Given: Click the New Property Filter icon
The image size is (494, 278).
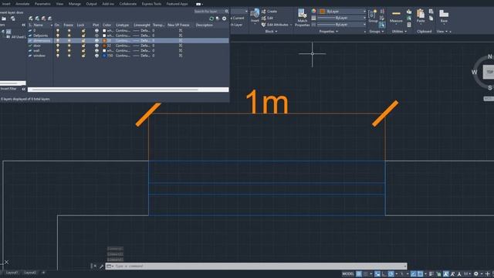Looking at the screenshot, I should click(4, 19).
